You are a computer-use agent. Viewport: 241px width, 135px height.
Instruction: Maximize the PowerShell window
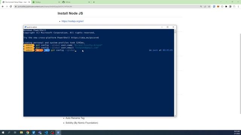168,27
